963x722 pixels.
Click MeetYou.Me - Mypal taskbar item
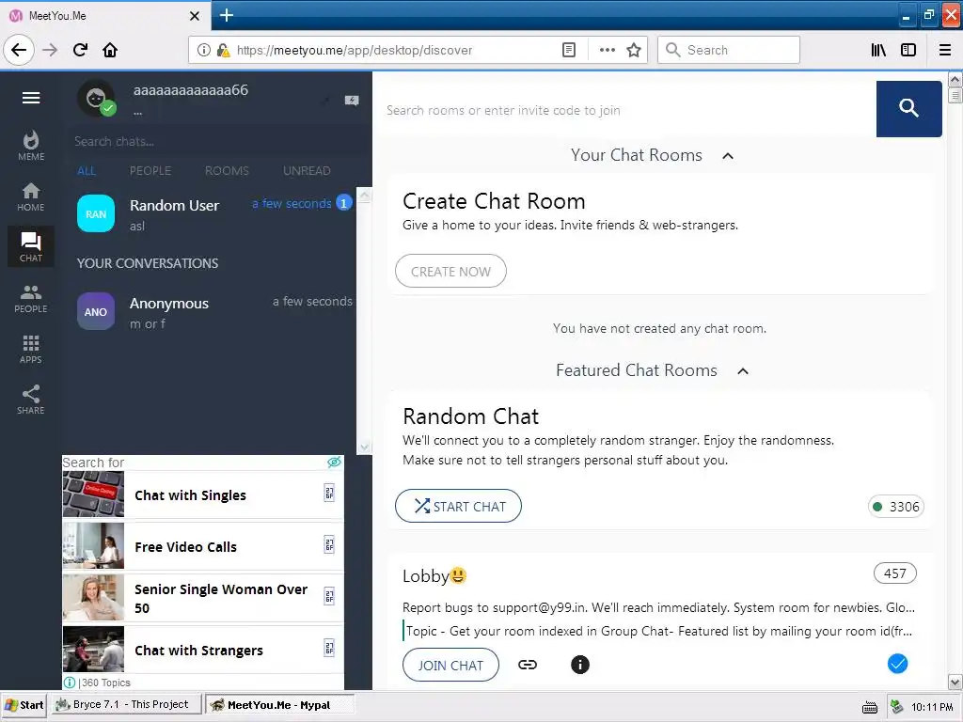click(x=279, y=704)
